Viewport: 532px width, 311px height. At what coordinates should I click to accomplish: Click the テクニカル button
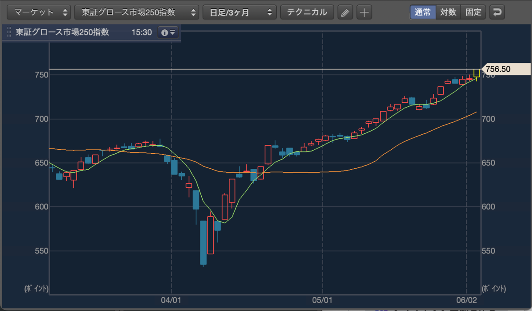click(x=307, y=12)
